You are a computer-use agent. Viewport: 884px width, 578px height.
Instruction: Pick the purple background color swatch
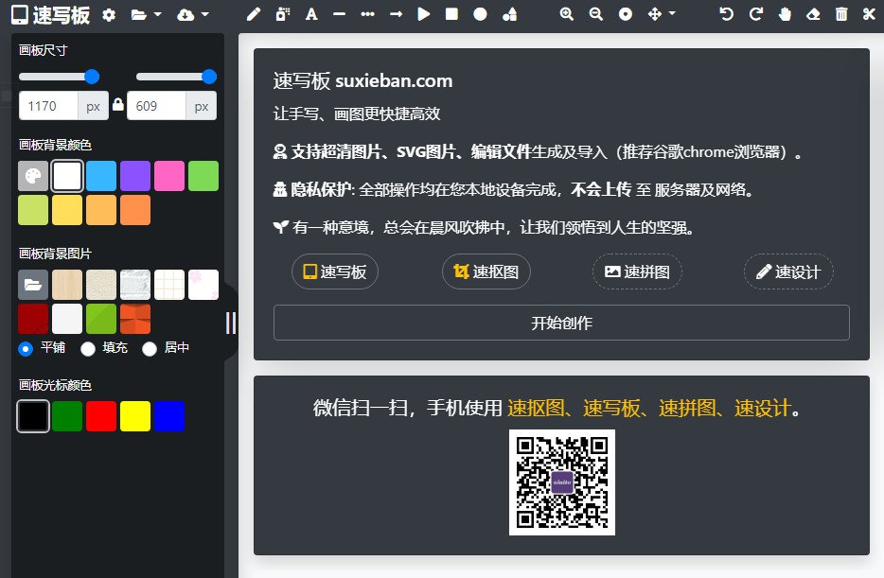click(x=135, y=176)
